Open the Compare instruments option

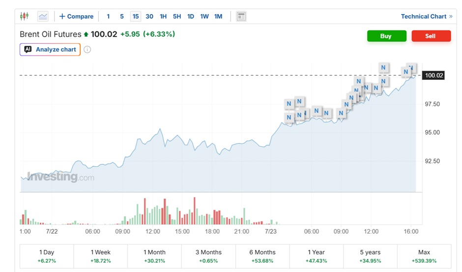[x=76, y=17]
